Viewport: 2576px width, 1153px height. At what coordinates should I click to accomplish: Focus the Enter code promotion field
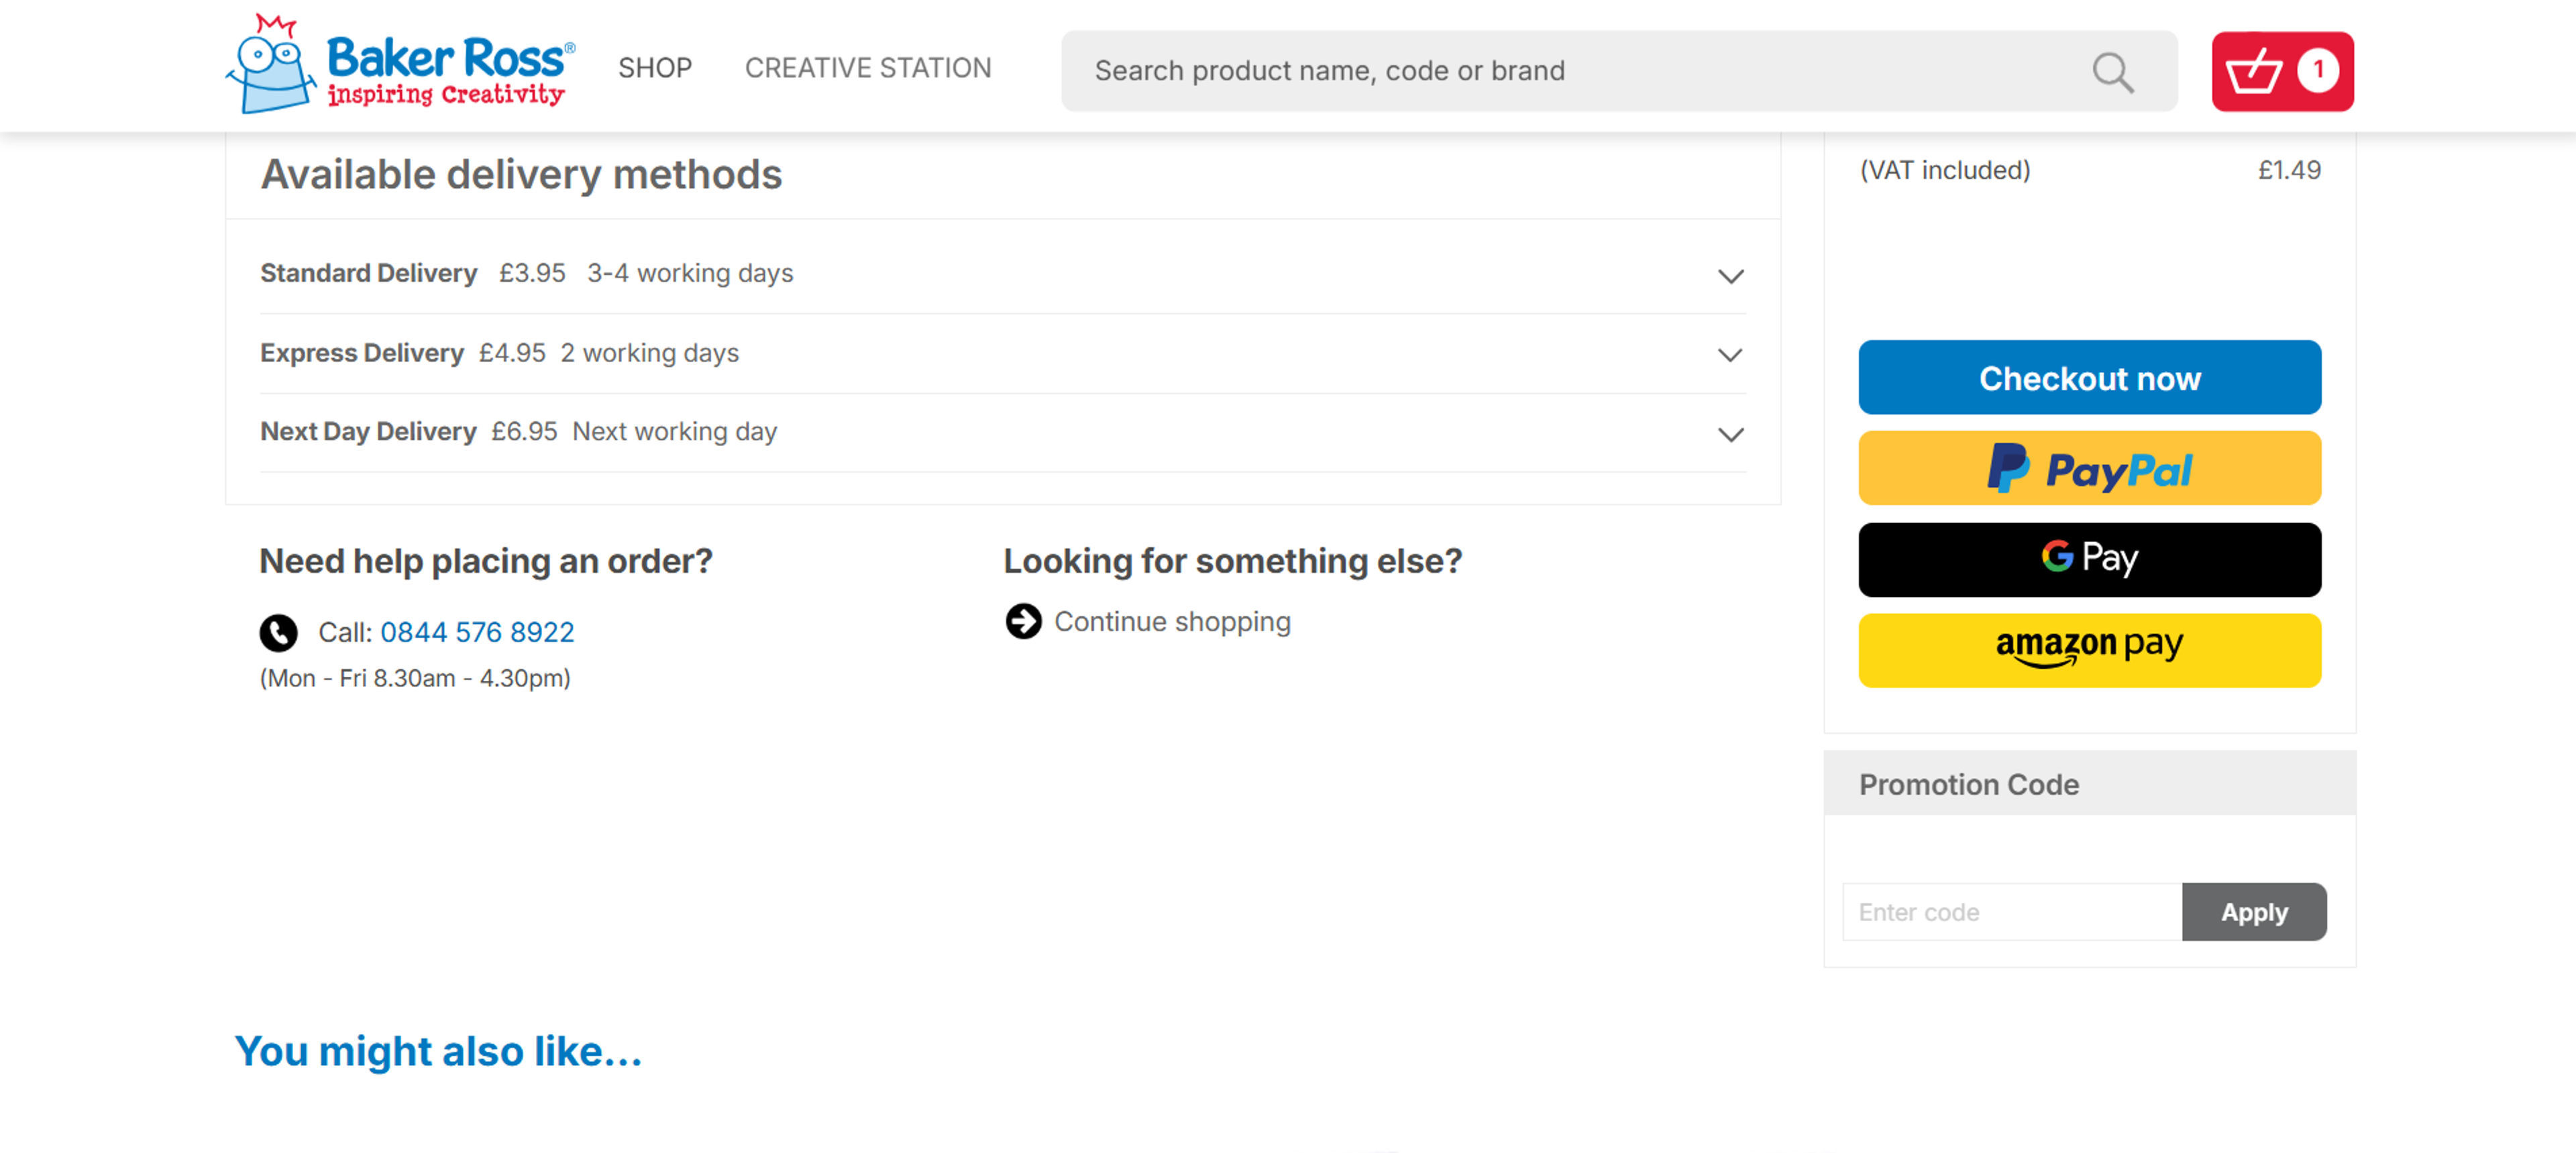2010,911
